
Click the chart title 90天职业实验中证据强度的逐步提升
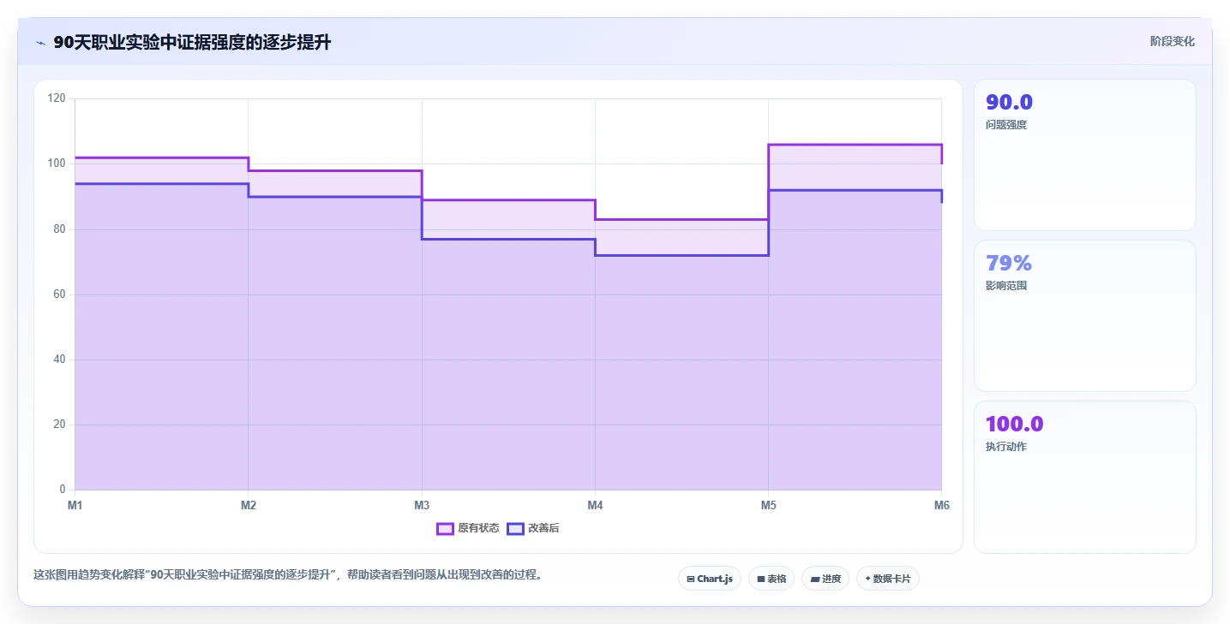pyautogui.click(x=192, y=43)
